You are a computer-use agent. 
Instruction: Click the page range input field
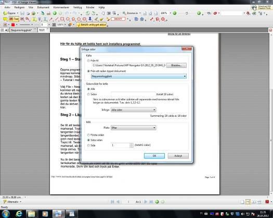pyautogui.click(x=133, y=94)
